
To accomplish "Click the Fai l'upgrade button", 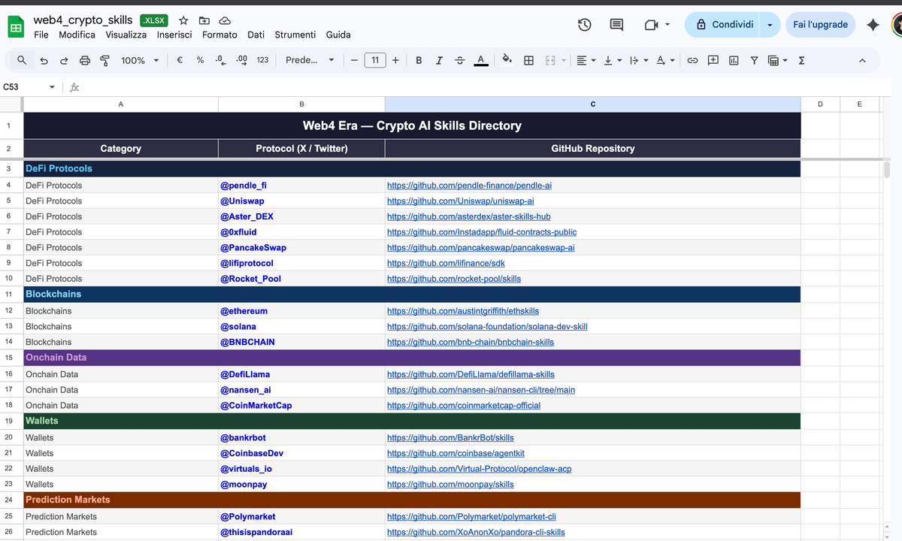I will coord(821,25).
